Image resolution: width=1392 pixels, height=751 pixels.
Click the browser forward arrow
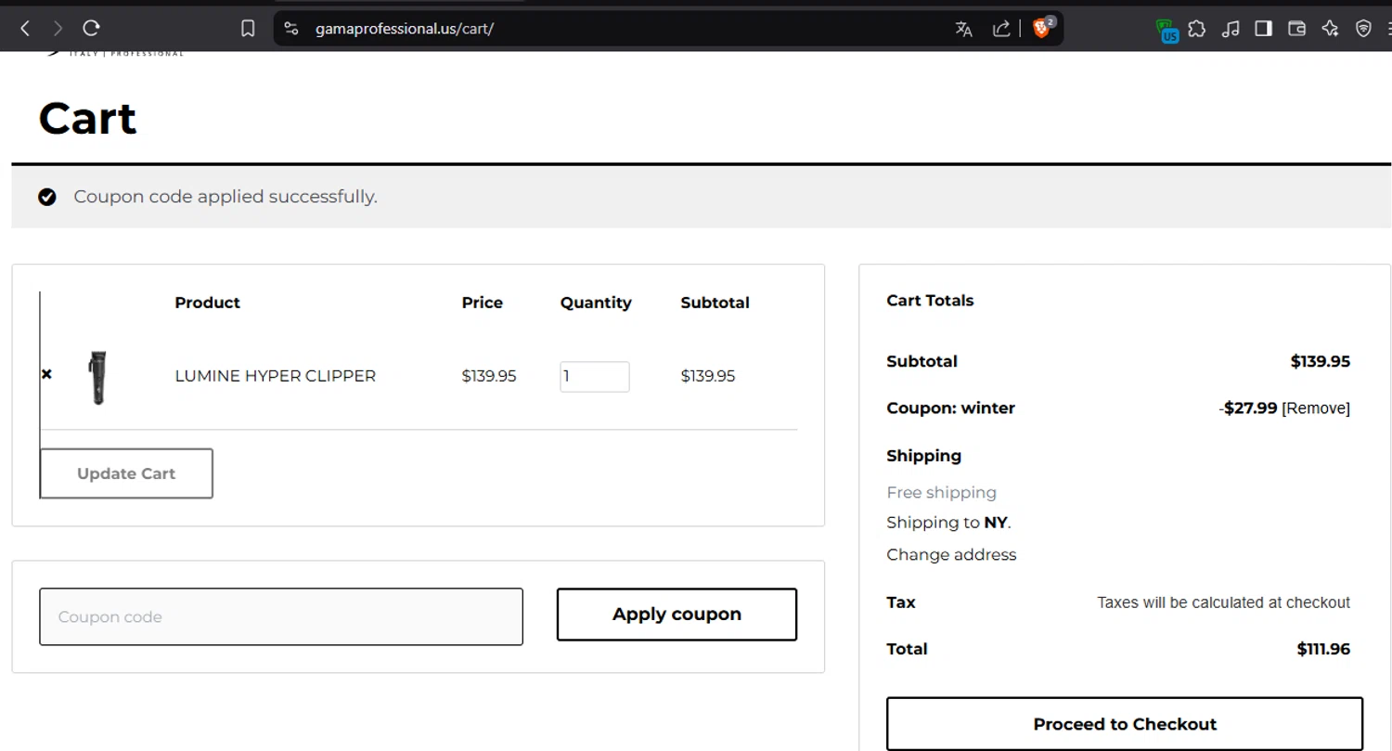point(58,28)
